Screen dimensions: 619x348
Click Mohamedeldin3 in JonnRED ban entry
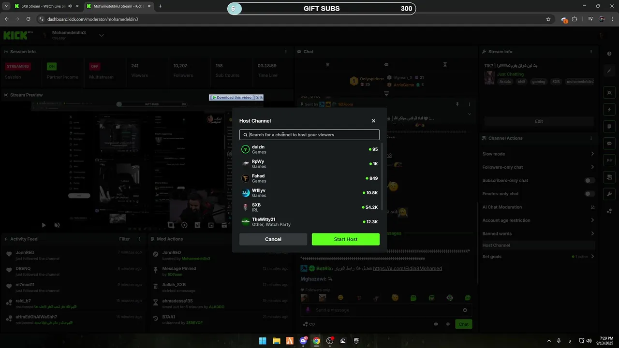pyautogui.click(x=196, y=259)
